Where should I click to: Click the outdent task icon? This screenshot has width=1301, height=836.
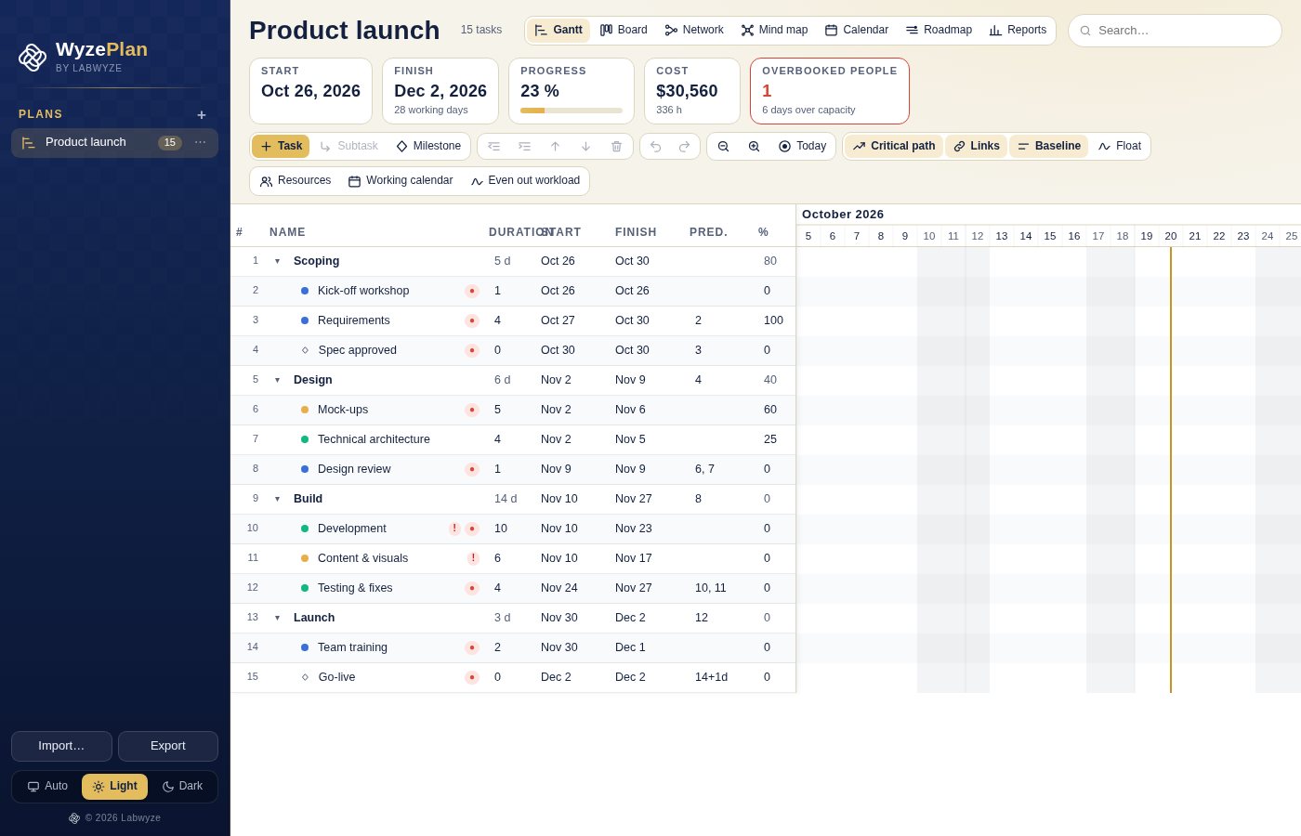[493, 147]
